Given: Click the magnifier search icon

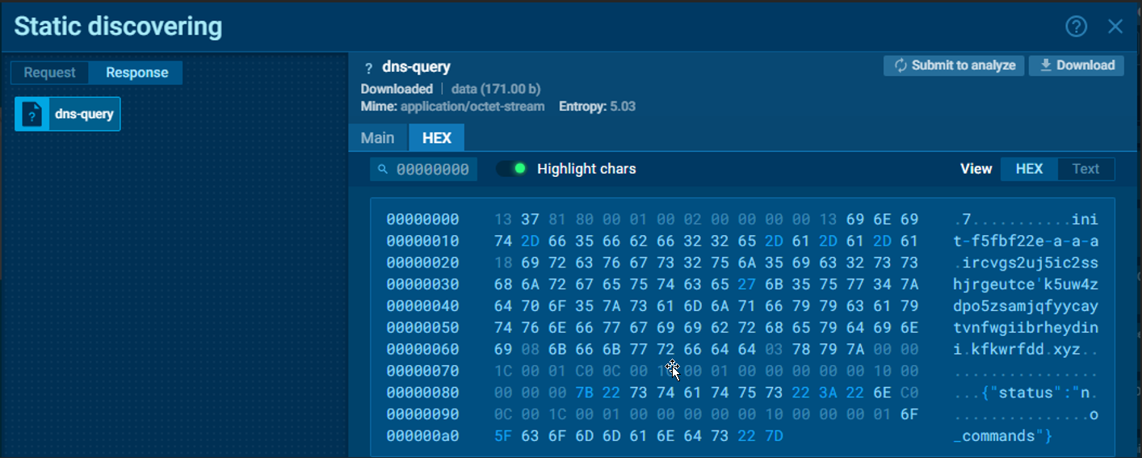Looking at the screenshot, I should click(383, 170).
